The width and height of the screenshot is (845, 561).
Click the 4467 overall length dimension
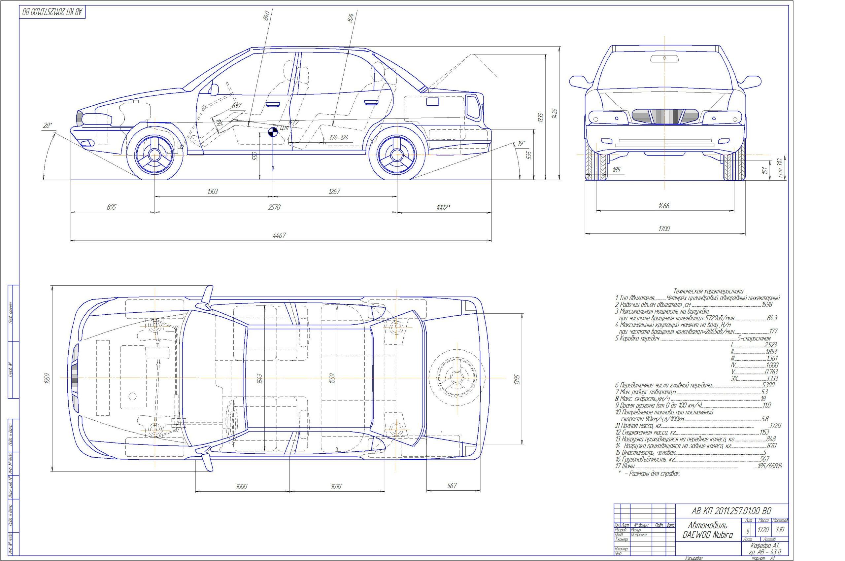[x=280, y=235]
